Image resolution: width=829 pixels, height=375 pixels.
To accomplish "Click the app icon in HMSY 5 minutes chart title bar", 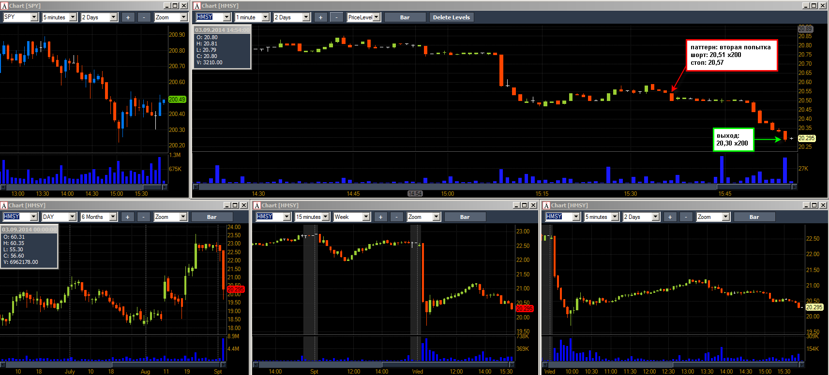I will [546, 205].
